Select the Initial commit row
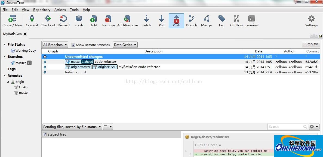Screen dimensions: 323x157 coord(181,72)
